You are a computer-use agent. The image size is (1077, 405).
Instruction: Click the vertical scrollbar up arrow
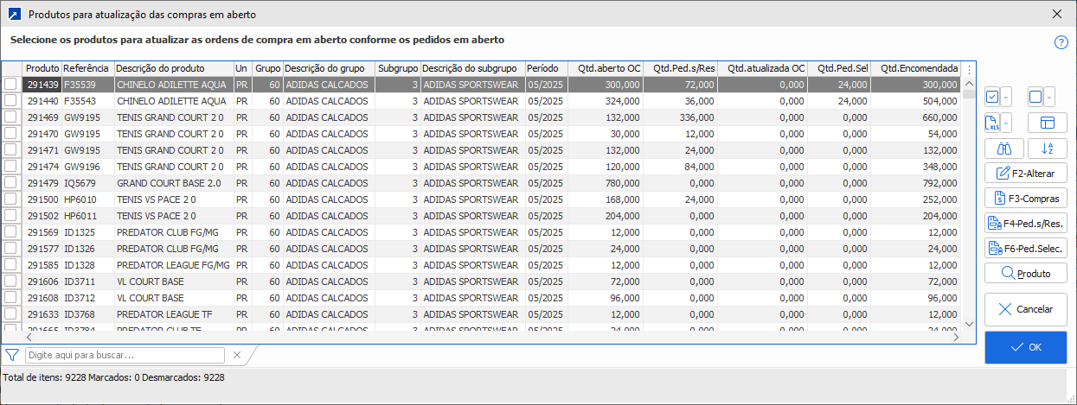[969, 85]
